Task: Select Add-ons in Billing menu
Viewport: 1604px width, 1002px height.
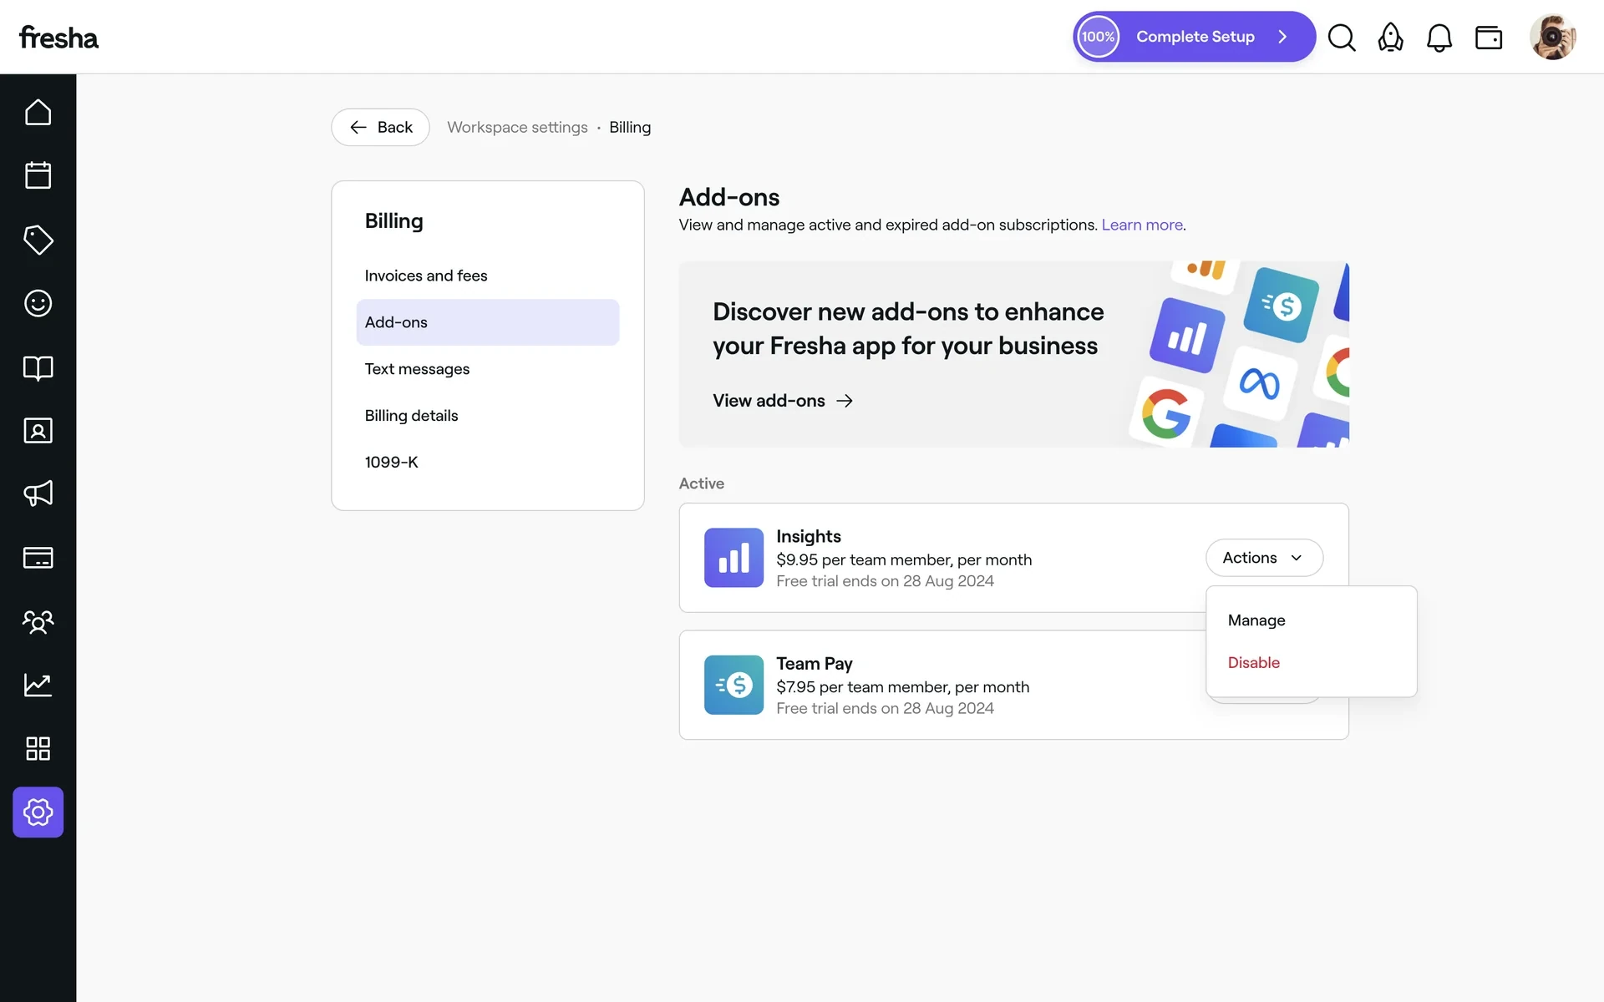Action: point(488,322)
